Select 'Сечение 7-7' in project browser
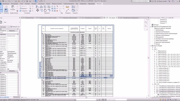 163,23
